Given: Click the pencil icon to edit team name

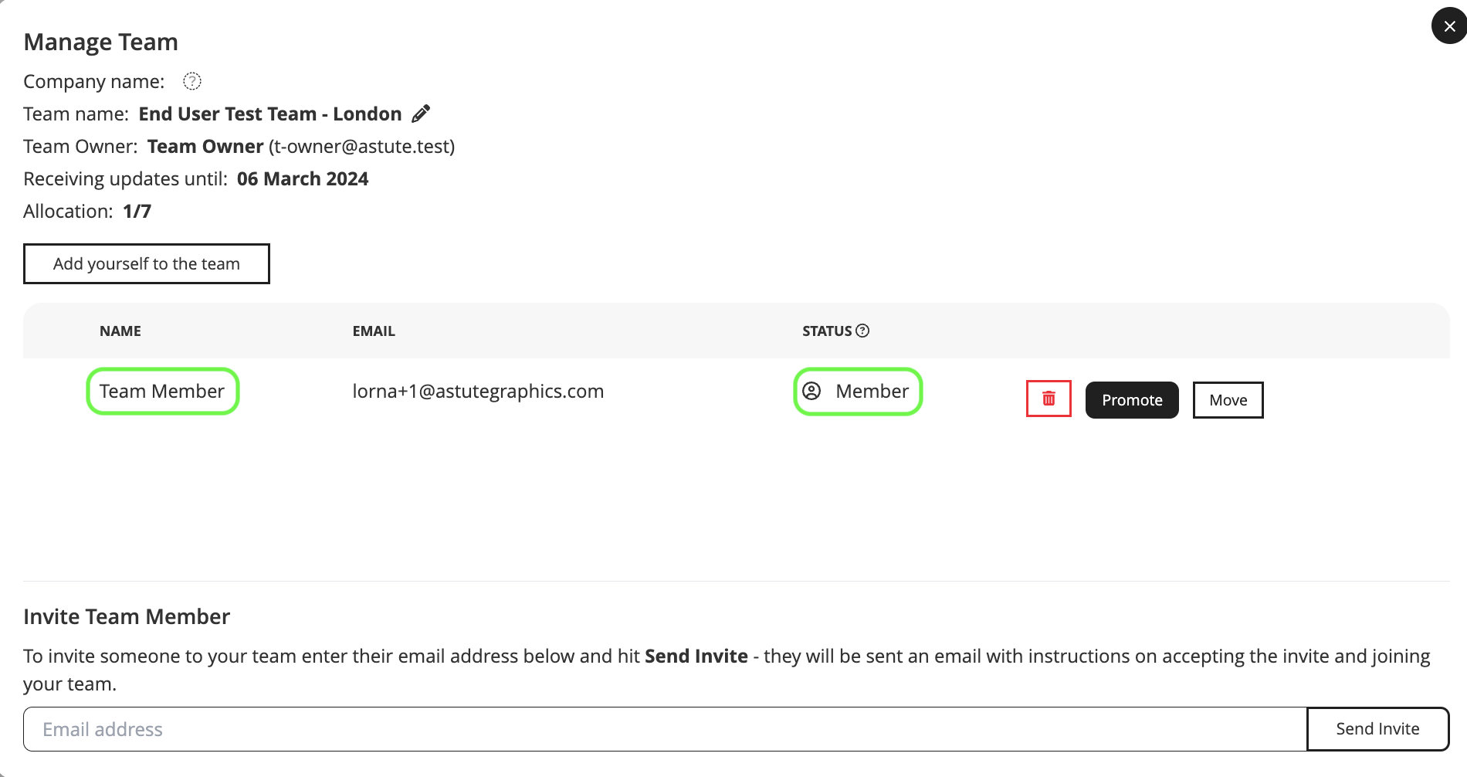Looking at the screenshot, I should tap(421, 114).
